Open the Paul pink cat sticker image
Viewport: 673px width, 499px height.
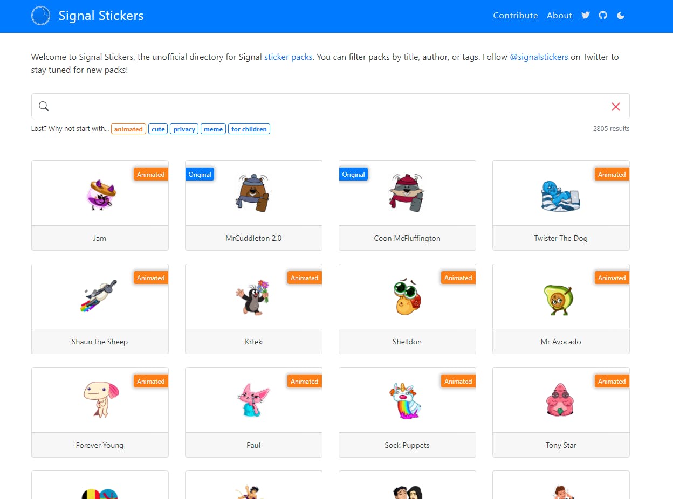[253, 400]
